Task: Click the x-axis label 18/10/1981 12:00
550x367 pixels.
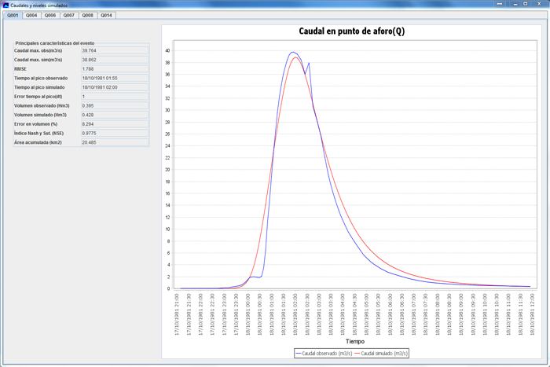Action: coord(533,314)
